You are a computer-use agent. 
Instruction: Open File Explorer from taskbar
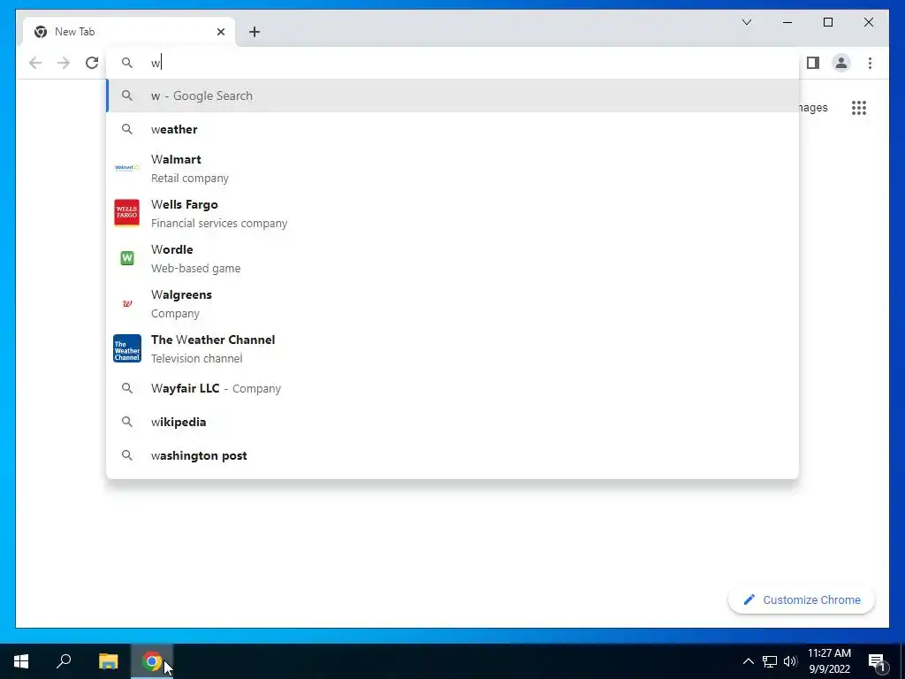(108, 661)
